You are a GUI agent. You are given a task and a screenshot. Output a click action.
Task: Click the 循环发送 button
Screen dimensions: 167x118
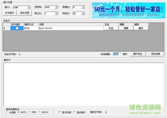pyautogui.click(x=137, y=54)
